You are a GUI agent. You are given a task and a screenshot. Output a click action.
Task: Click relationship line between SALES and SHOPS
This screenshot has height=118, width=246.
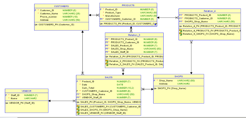(147, 89)
